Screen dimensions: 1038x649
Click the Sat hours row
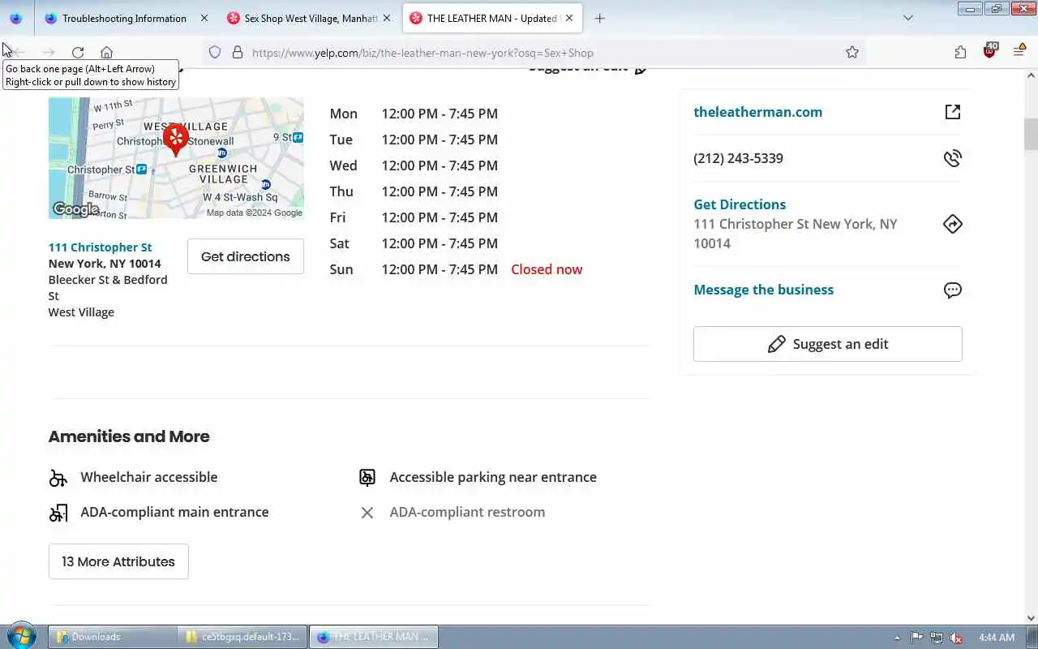pos(414,243)
